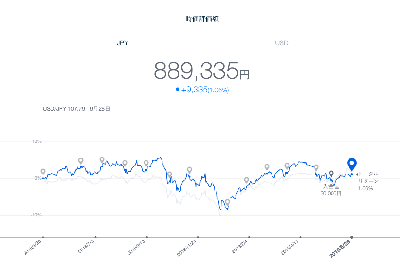Switch to the USD currency tab
Screen dimensions: 400x274
pyautogui.click(x=281, y=43)
